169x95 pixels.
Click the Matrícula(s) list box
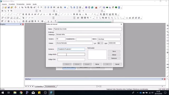point(97,55)
